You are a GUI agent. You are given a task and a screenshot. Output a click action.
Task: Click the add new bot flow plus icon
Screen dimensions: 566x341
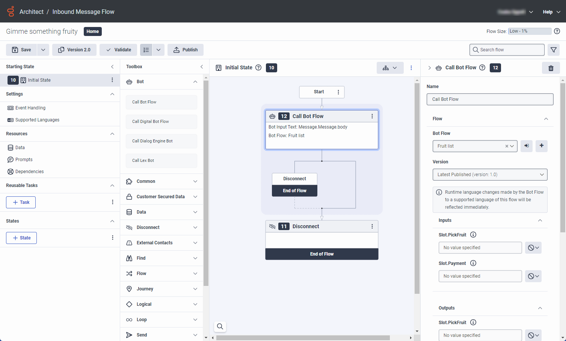click(x=541, y=146)
